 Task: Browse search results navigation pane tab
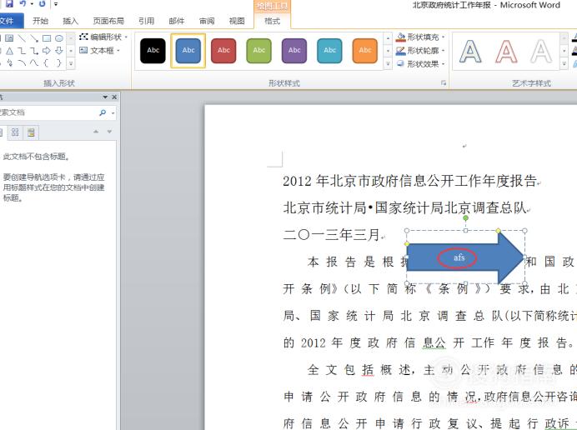click(x=31, y=132)
